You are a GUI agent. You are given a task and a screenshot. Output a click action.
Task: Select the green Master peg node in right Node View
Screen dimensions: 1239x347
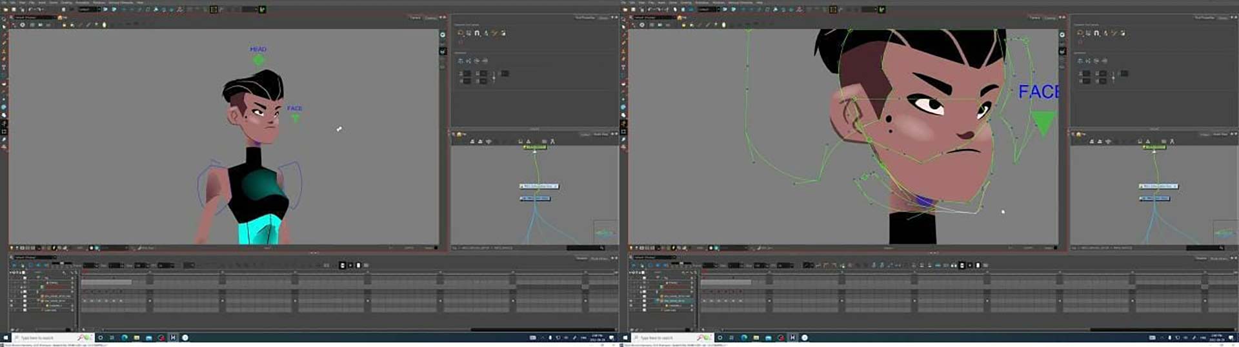tap(1154, 147)
